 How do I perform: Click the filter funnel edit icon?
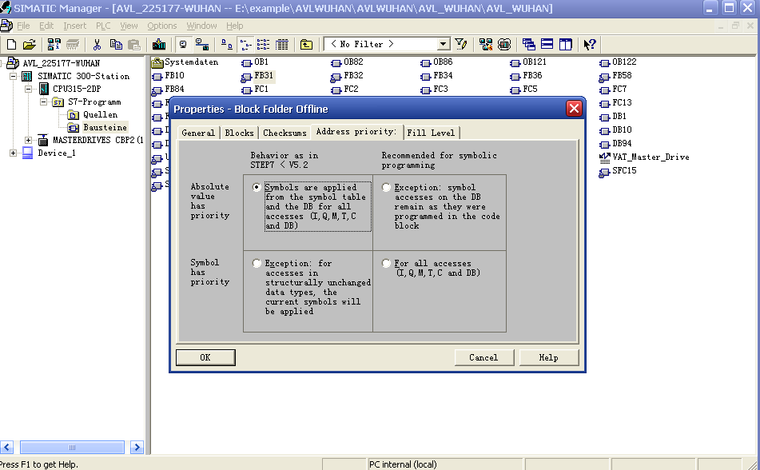click(x=461, y=45)
